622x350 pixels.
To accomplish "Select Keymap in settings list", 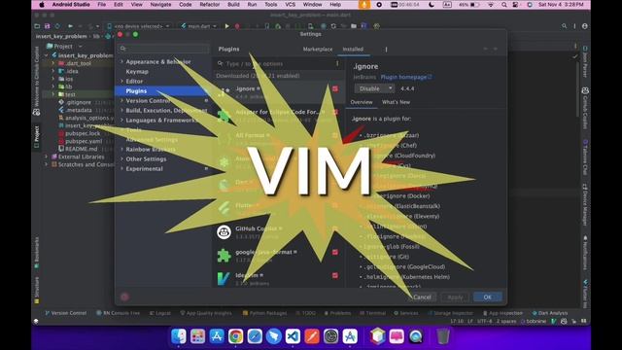I will [x=137, y=71].
